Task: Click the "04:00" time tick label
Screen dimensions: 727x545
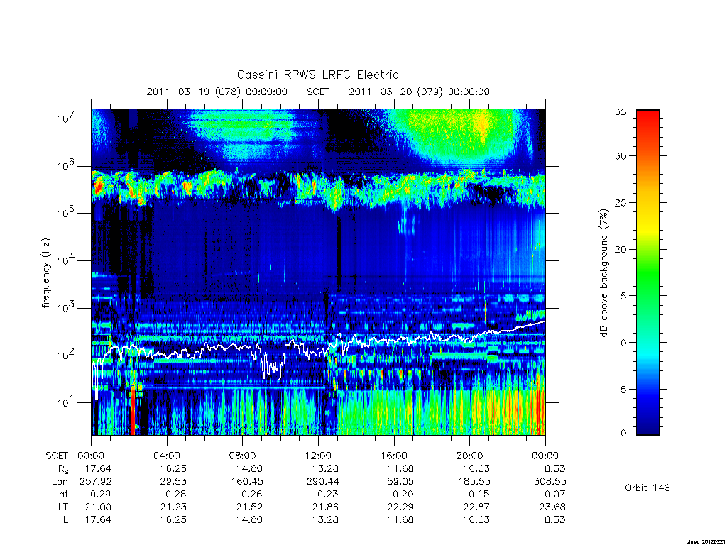Action: click(166, 456)
